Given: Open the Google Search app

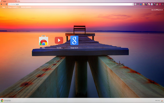Looking at the screenshot, I should [x=74, y=40].
